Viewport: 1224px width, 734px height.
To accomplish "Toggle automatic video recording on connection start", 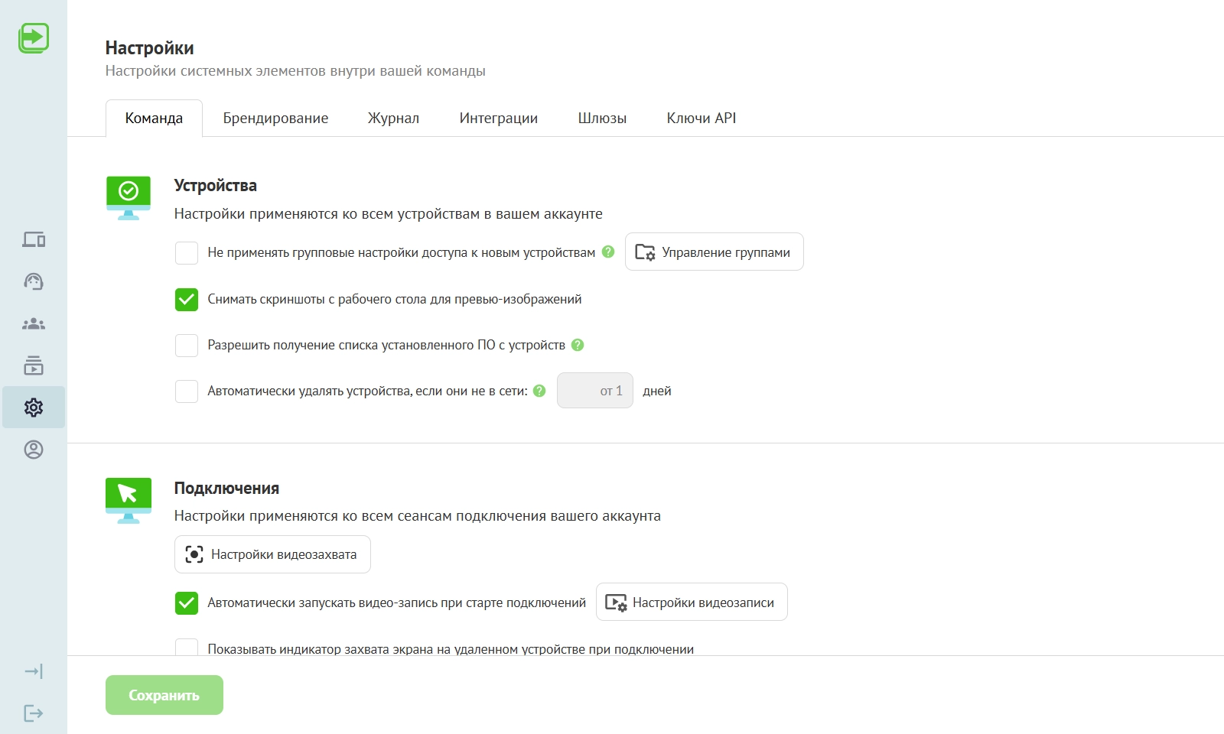I will pos(187,603).
